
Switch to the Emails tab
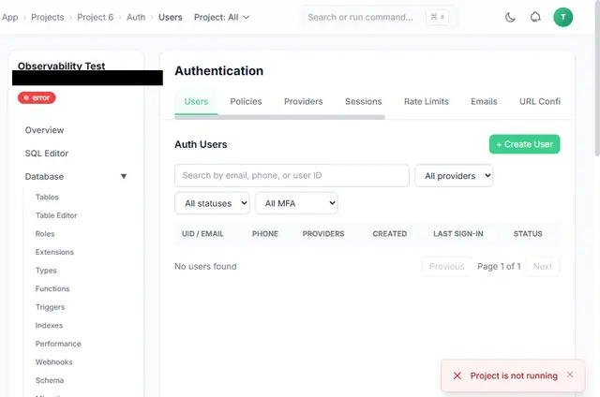pos(484,102)
